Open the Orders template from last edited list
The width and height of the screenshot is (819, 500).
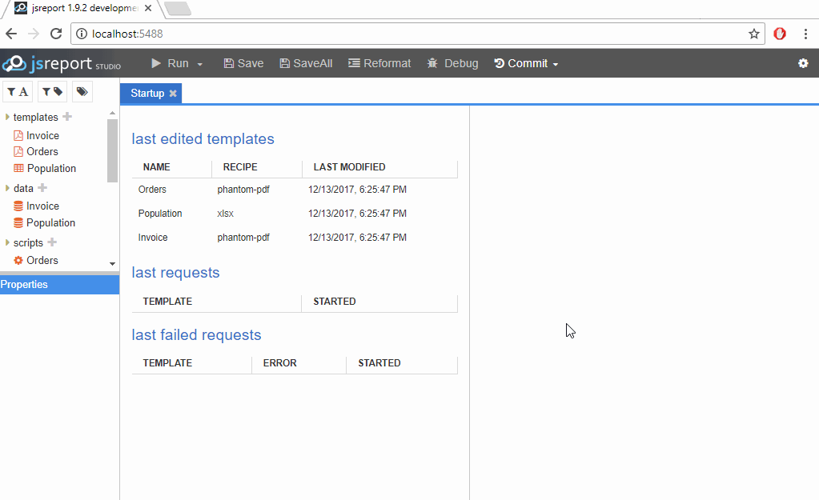tap(152, 190)
